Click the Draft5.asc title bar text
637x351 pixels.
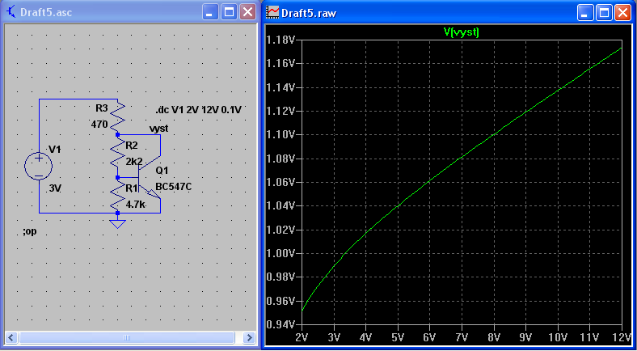46,12
